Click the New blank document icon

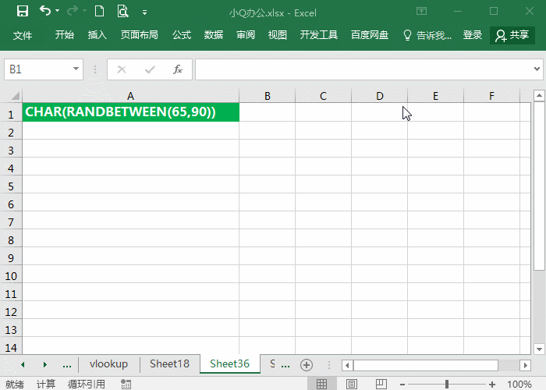(x=99, y=12)
